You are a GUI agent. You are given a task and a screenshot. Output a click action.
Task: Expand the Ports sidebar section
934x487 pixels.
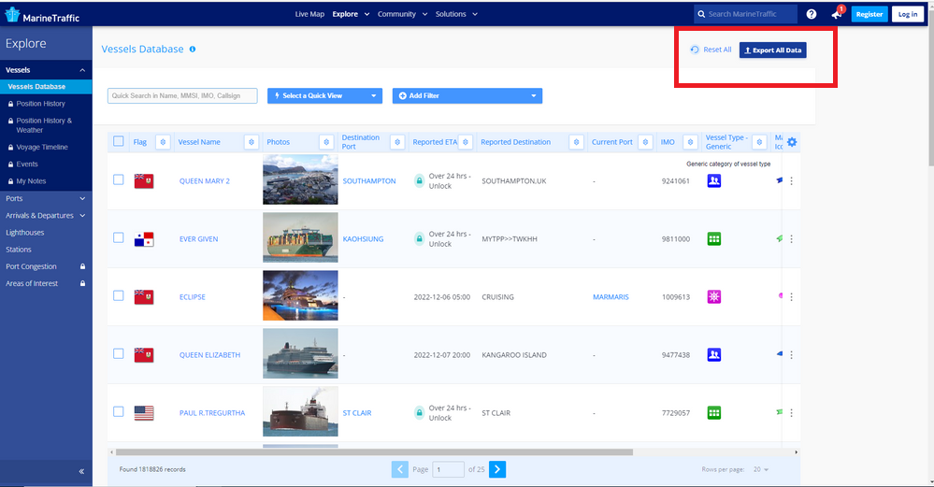point(82,198)
